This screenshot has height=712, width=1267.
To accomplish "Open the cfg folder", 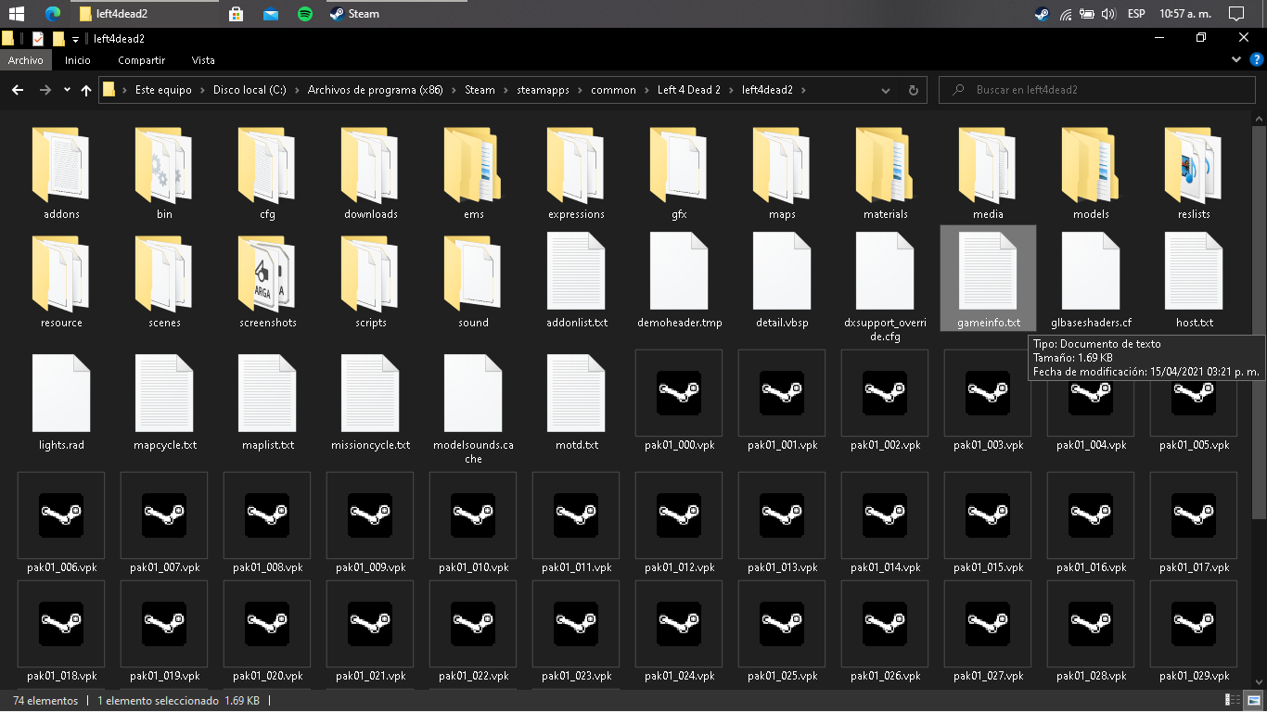I will [267, 174].
